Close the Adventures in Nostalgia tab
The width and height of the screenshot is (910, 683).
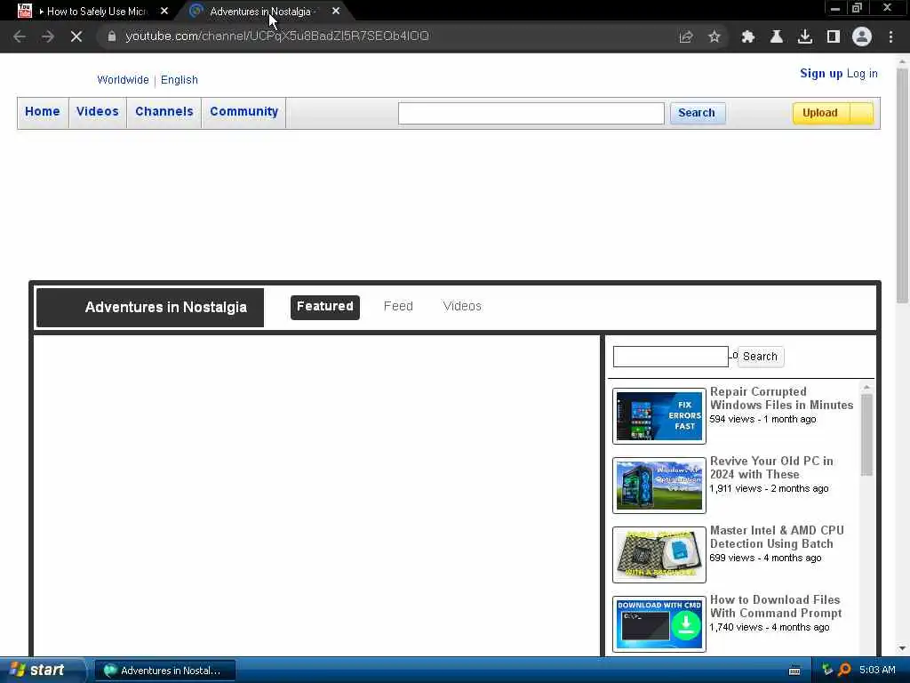336,11
